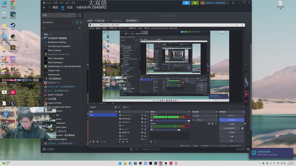Click the virtual camera settings gear icon
Screen dimensions: 296x166
pos(242,128)
